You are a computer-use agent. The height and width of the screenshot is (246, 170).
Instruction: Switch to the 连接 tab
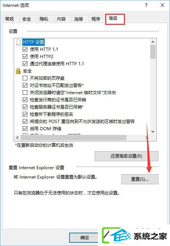click(79, 19)
